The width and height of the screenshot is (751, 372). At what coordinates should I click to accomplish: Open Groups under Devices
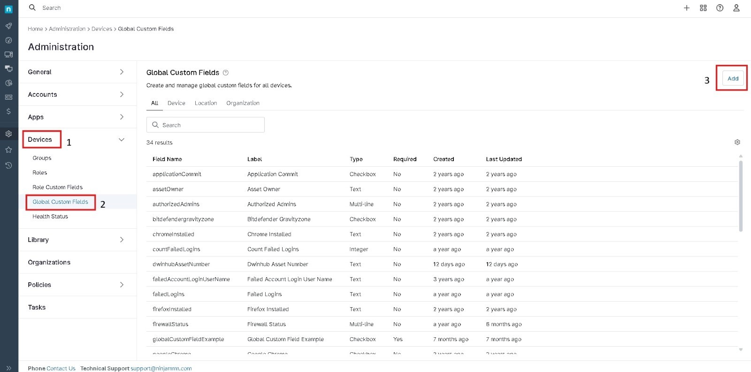pyautogui.click(x=42, y=158)
